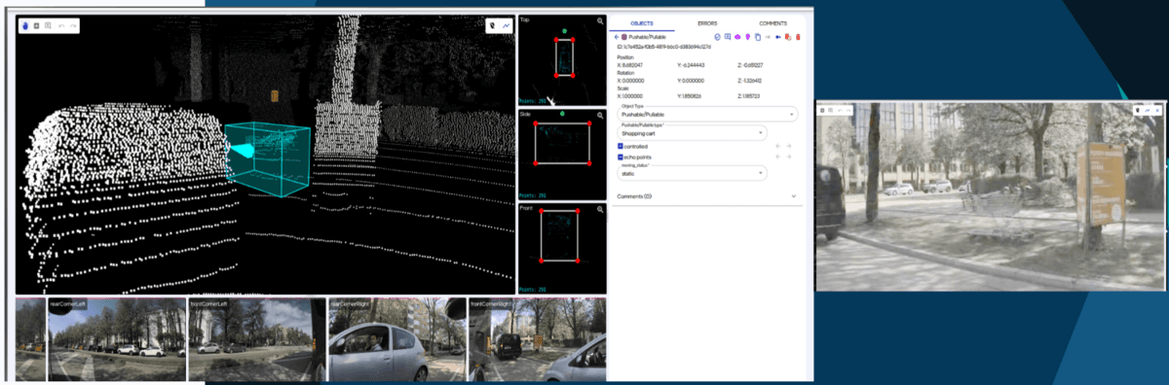Open the rearCornerRight camera thumbnail
The height and width of the screenshot is (385, 1169).
pos(397,339)
